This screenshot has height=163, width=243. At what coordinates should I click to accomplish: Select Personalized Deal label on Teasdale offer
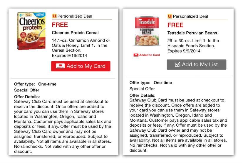click(190, 16)
